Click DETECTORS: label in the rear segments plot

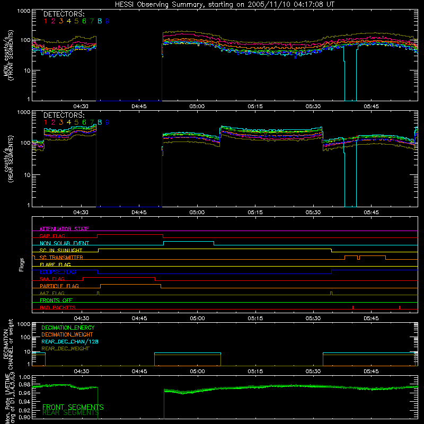[x=64, y=115]
